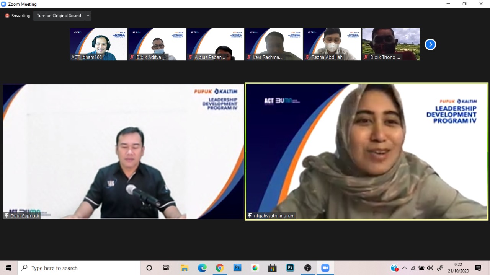Open the Windows notification center
Screen dimensions: 490x275
(478, 268)
